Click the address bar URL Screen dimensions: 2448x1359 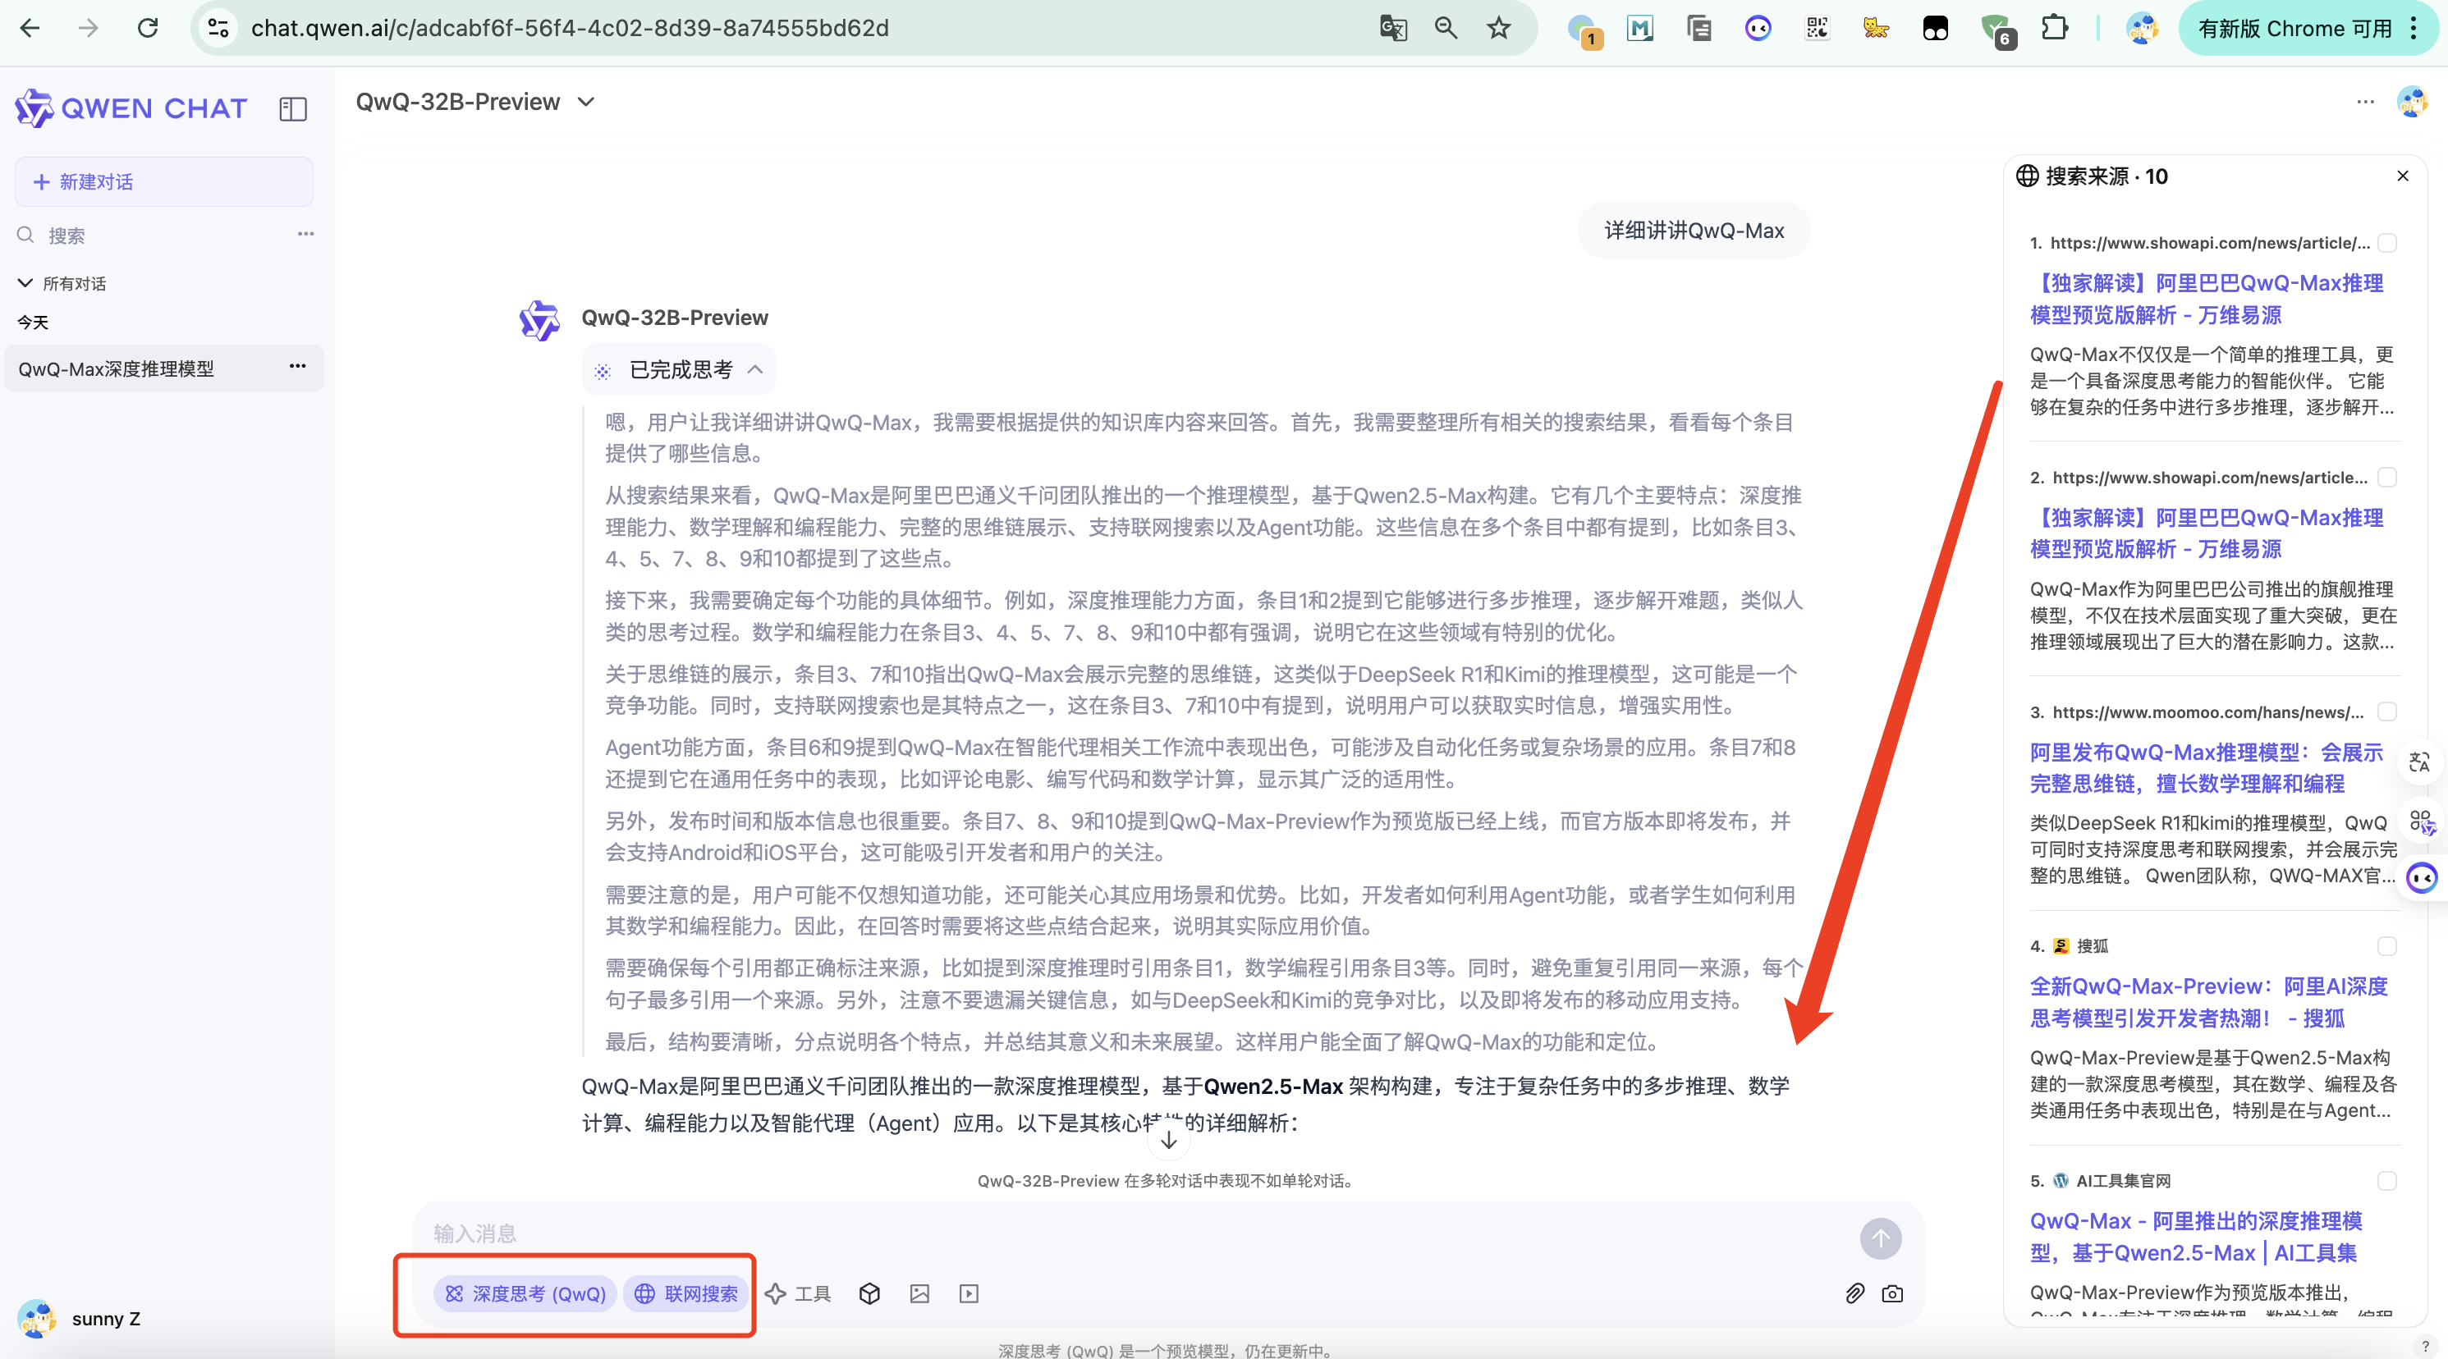click(x=571, y=29)
